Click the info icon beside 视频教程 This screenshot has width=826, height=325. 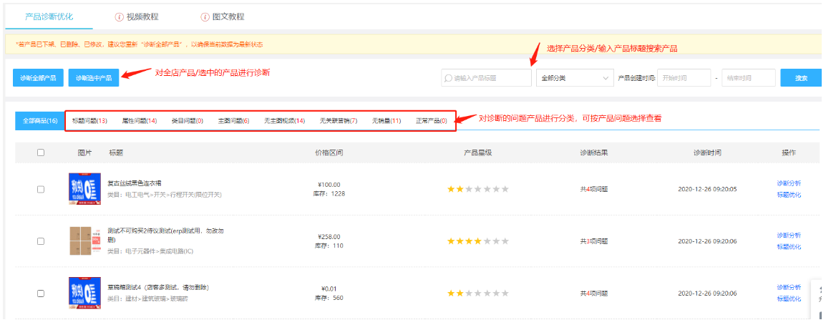tap(119, 17)
